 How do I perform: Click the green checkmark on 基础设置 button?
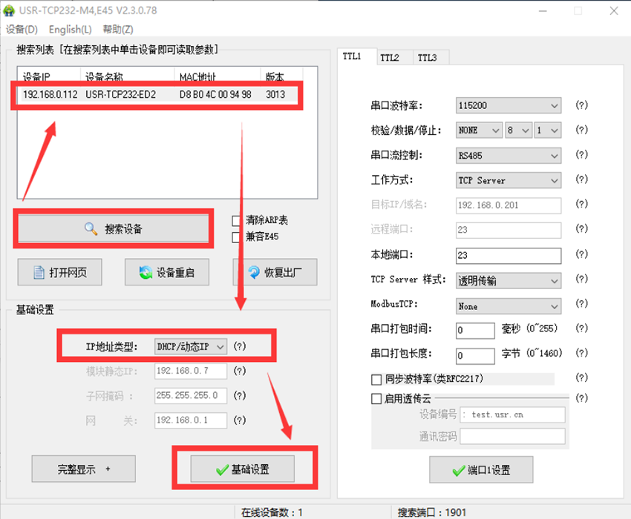(x=221, y=470)
